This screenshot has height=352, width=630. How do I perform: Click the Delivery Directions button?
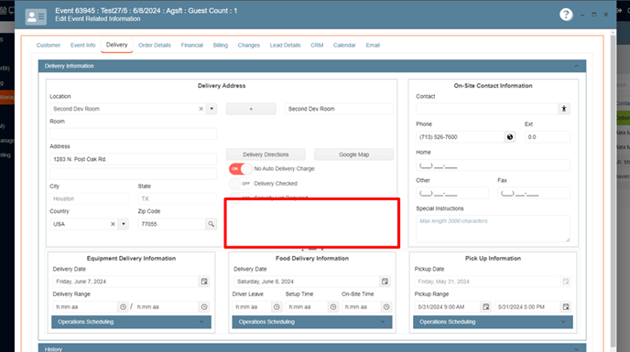tap(266, 155)
